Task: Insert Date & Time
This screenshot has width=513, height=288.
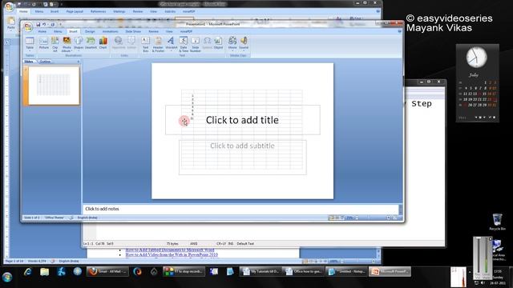Action: pyautogui.click(x=184, y=44)
